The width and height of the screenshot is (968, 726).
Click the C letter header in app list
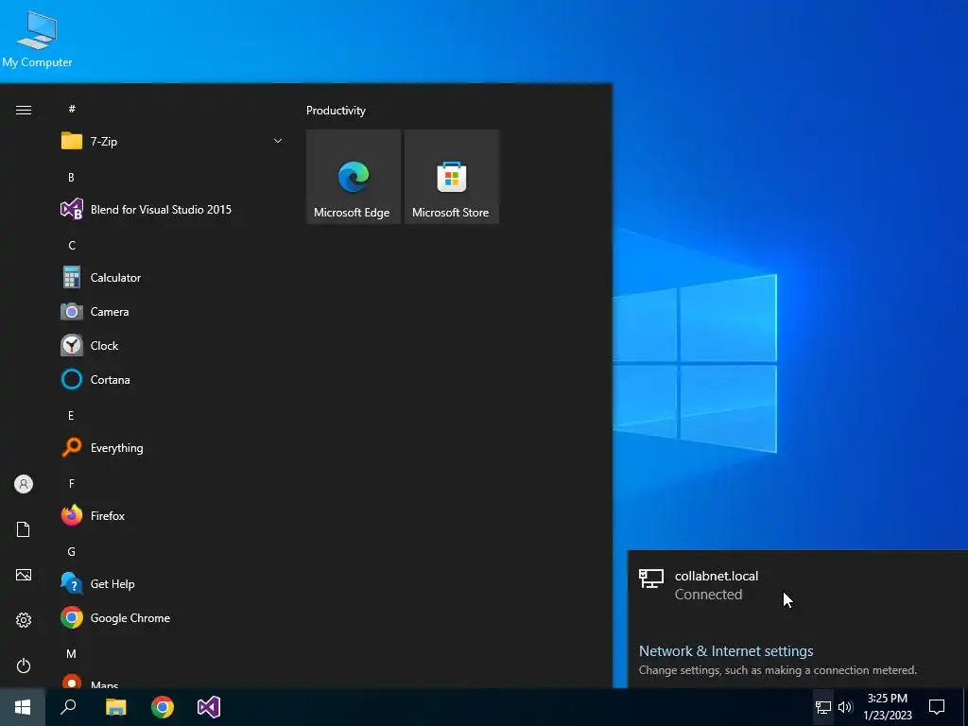point(72,246)
